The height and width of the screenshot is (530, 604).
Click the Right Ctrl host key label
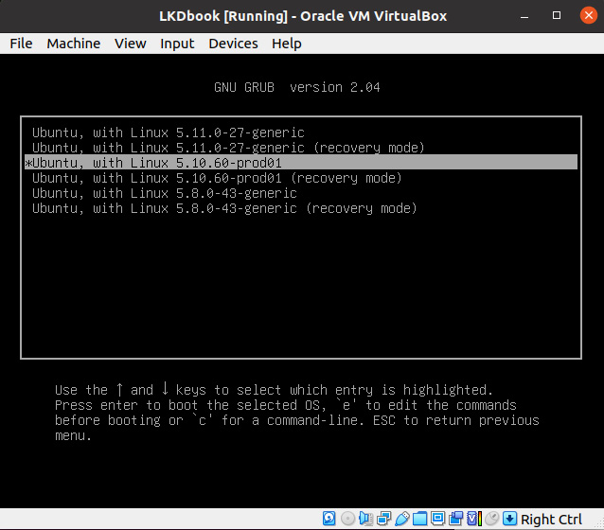pos(551,520)
